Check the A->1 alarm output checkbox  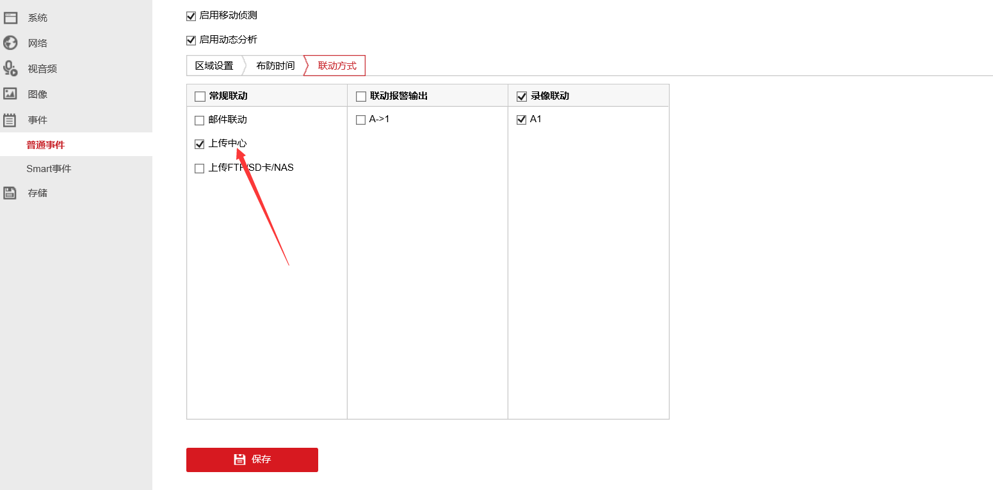[x=360, y=120]
